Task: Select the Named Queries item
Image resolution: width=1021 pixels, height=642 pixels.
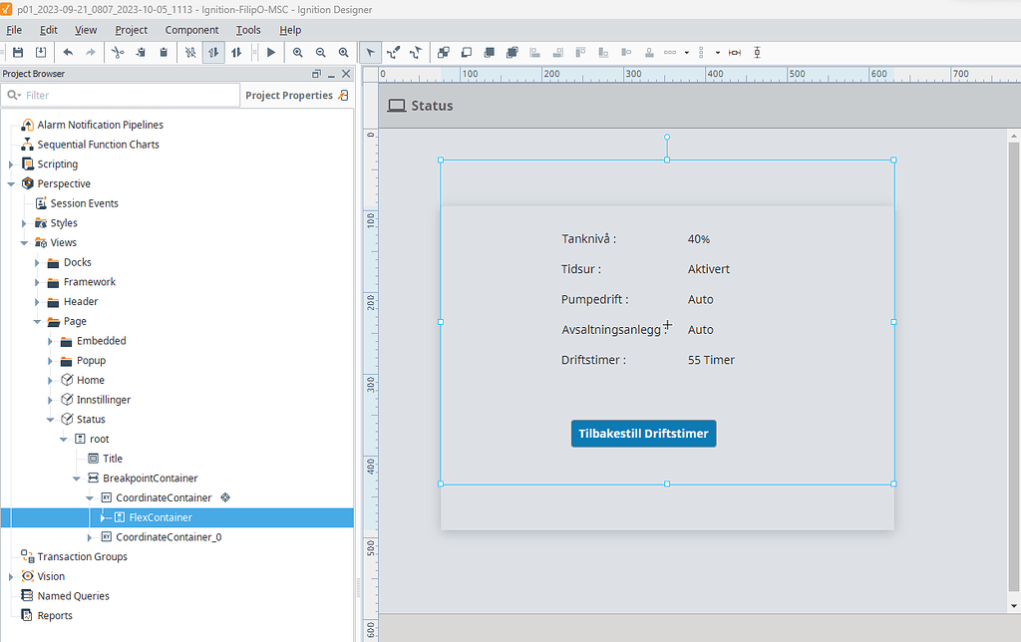Action: [72, 595]
